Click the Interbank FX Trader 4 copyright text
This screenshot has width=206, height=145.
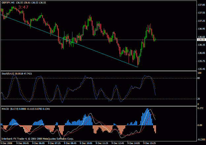pos(38,139)
